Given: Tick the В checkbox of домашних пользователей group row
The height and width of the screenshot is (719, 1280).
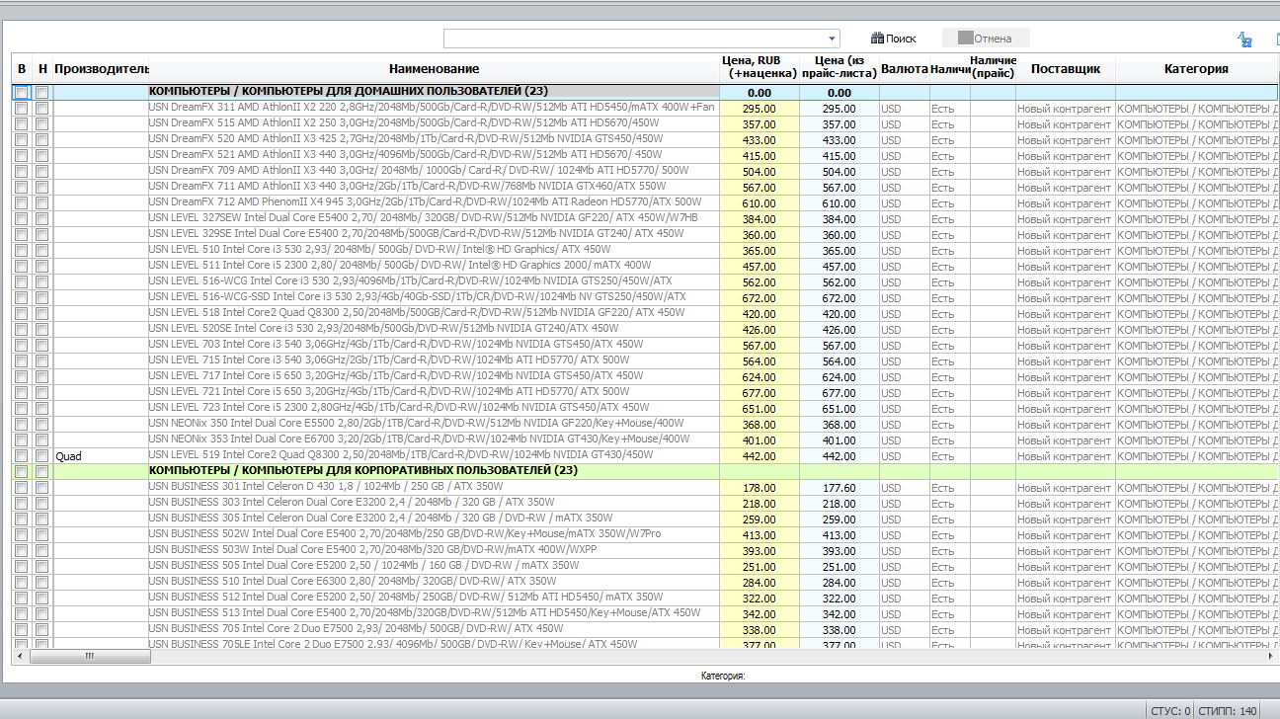Looking at the screenshot, I should coord(21,93).
